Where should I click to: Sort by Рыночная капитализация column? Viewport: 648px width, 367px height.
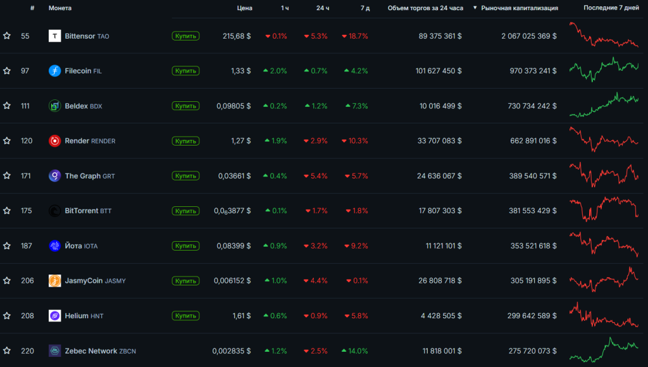[519, 8]
